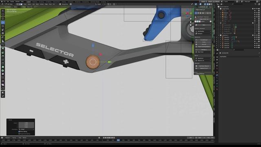
Task: Click the Blender logo menu icon
Action: [2, 2]
